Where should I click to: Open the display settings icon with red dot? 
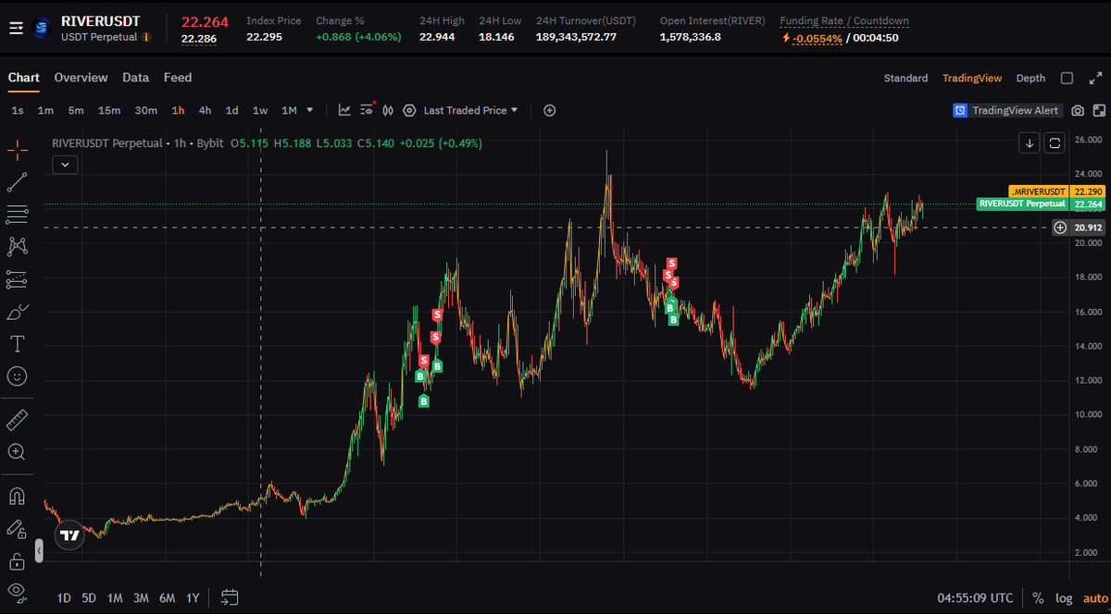(367, 110)
